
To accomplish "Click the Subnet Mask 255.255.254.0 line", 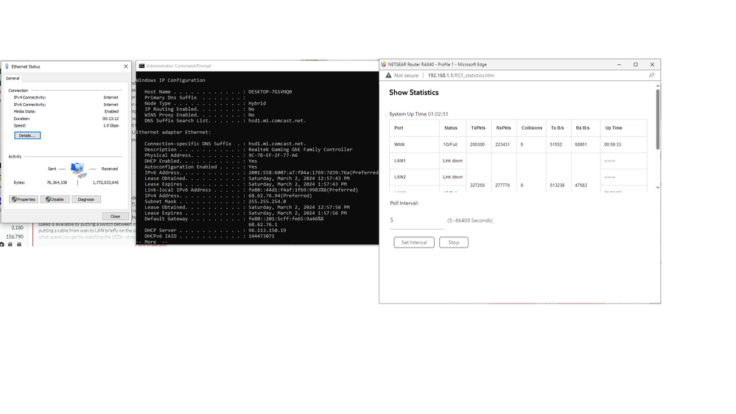I will (215, 201).
